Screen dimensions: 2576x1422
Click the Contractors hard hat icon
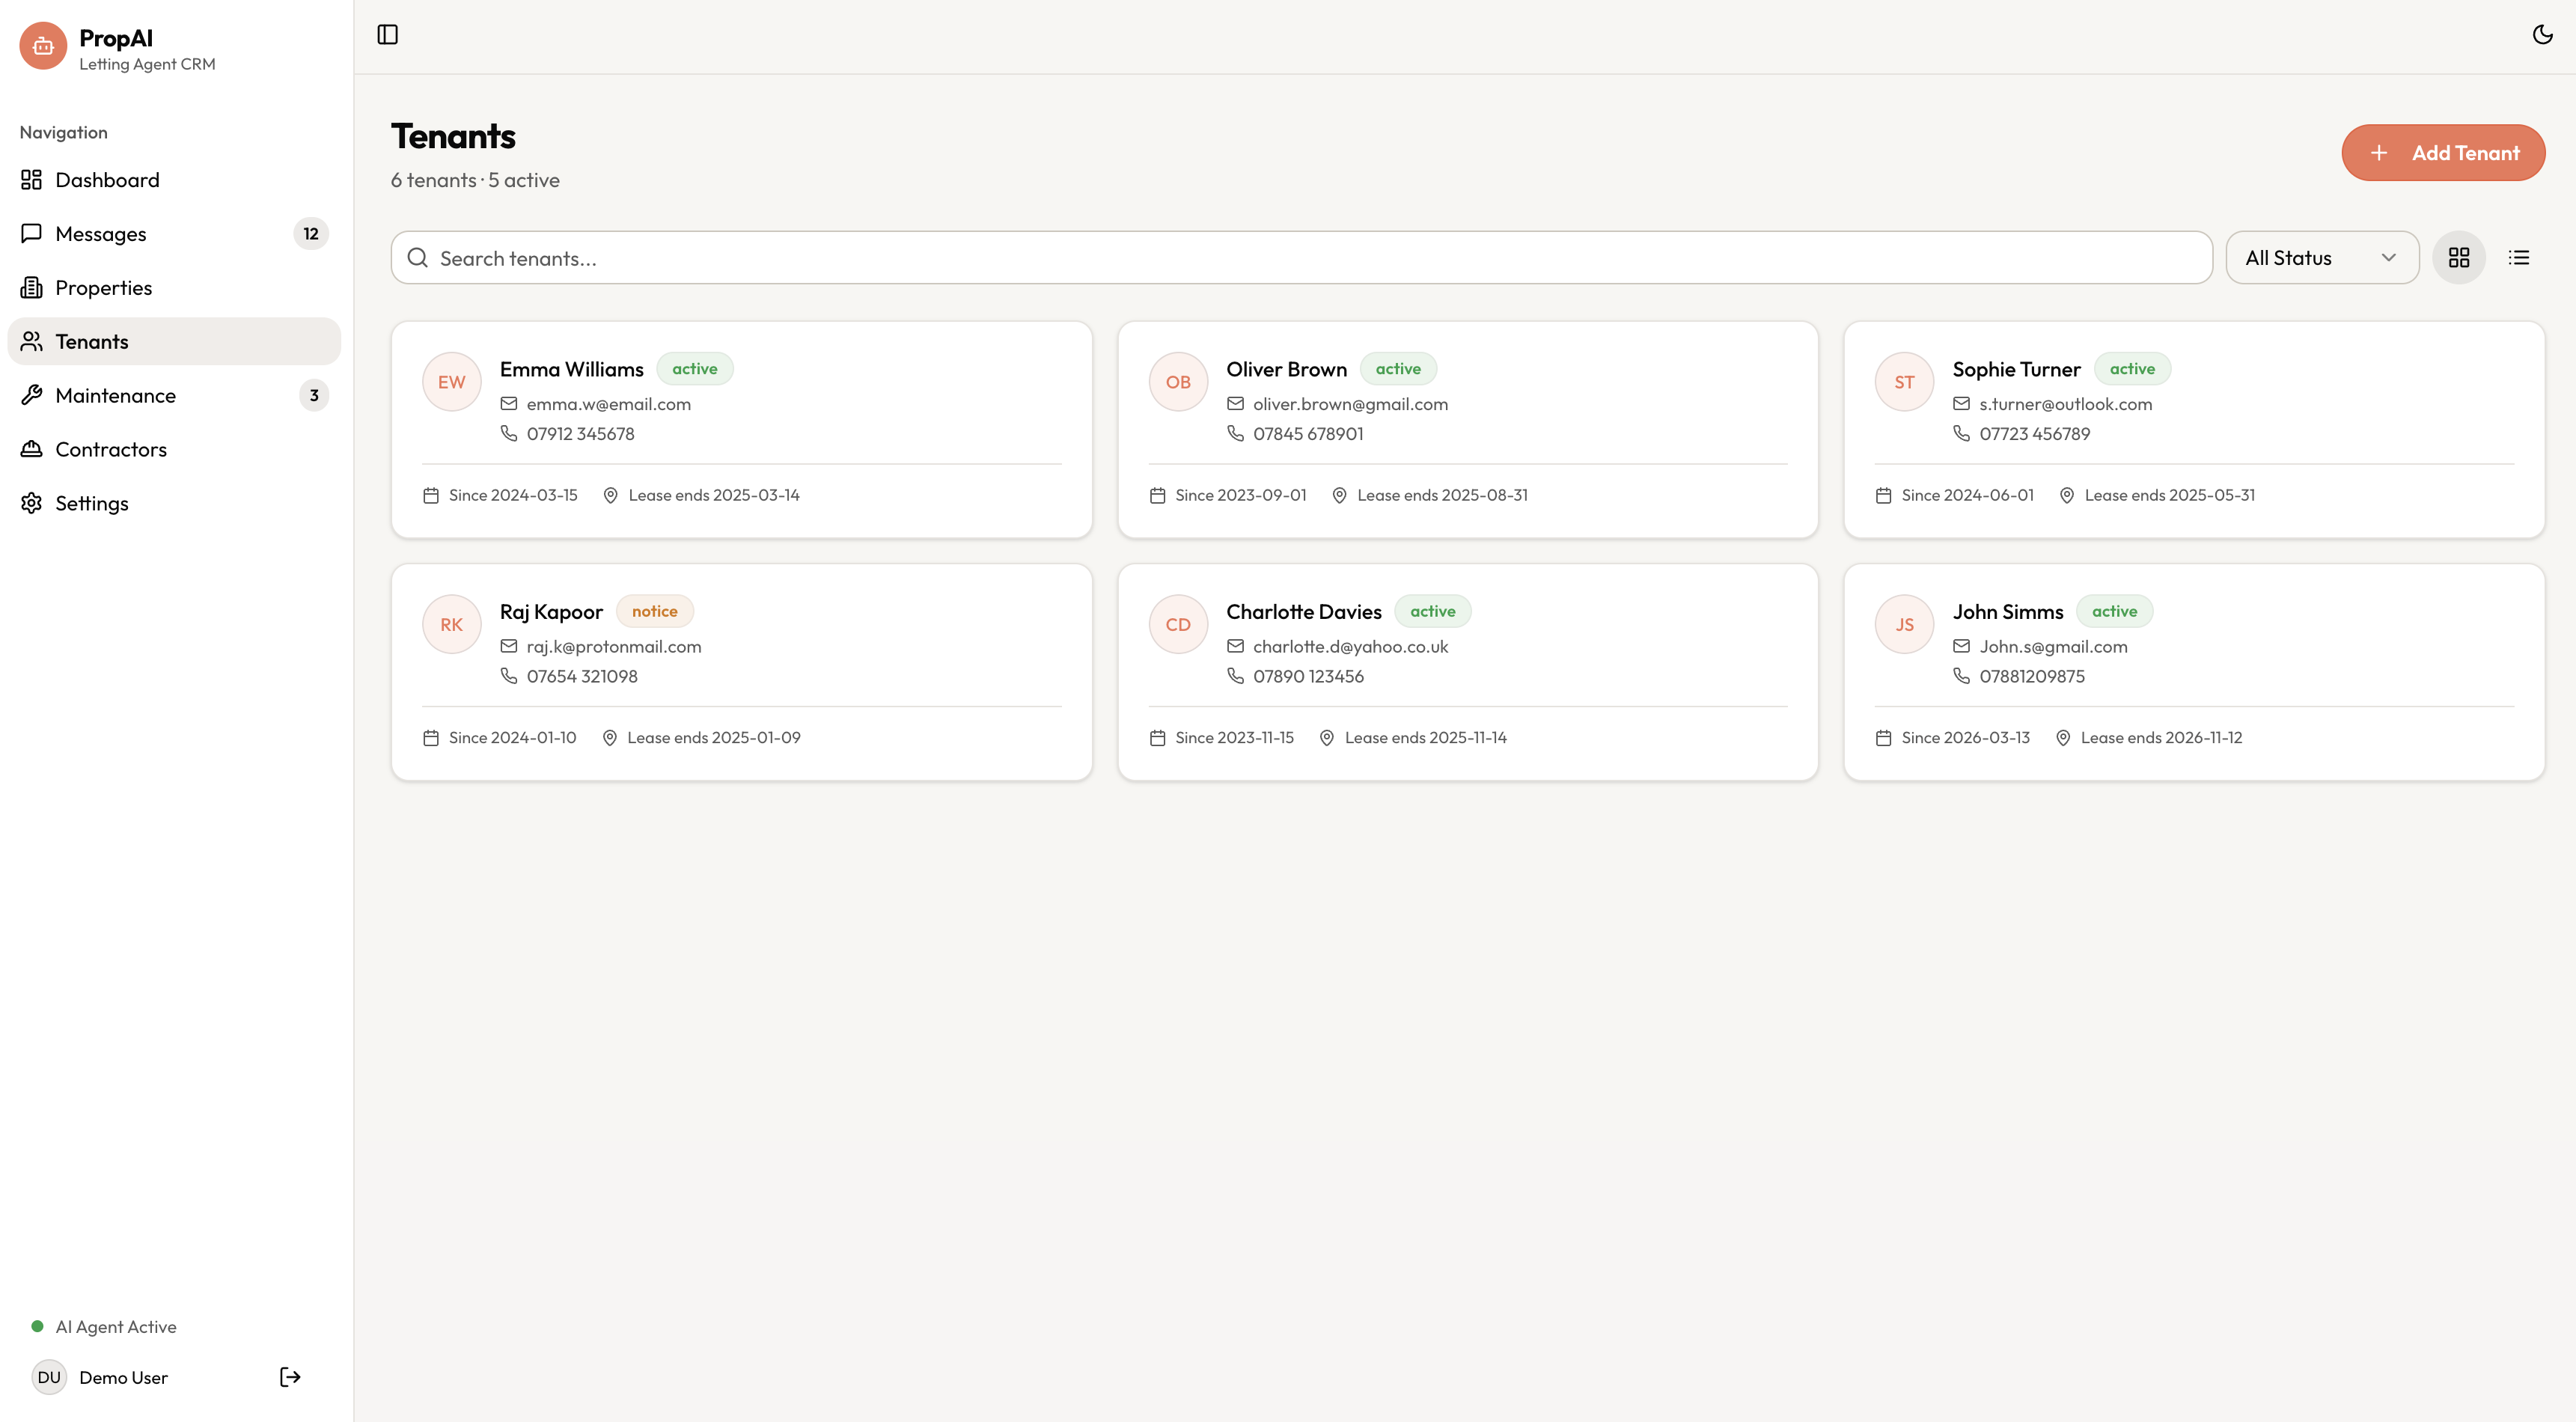tap(32, 449)
